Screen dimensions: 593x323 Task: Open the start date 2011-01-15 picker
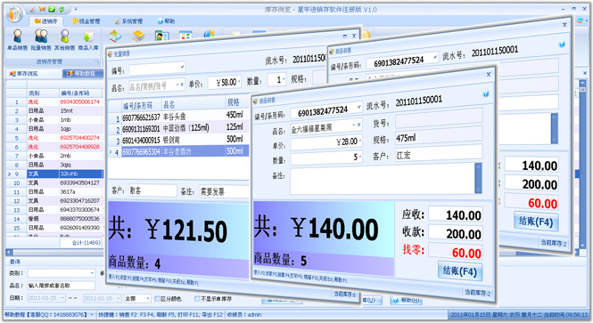click(x=62, y=298)
